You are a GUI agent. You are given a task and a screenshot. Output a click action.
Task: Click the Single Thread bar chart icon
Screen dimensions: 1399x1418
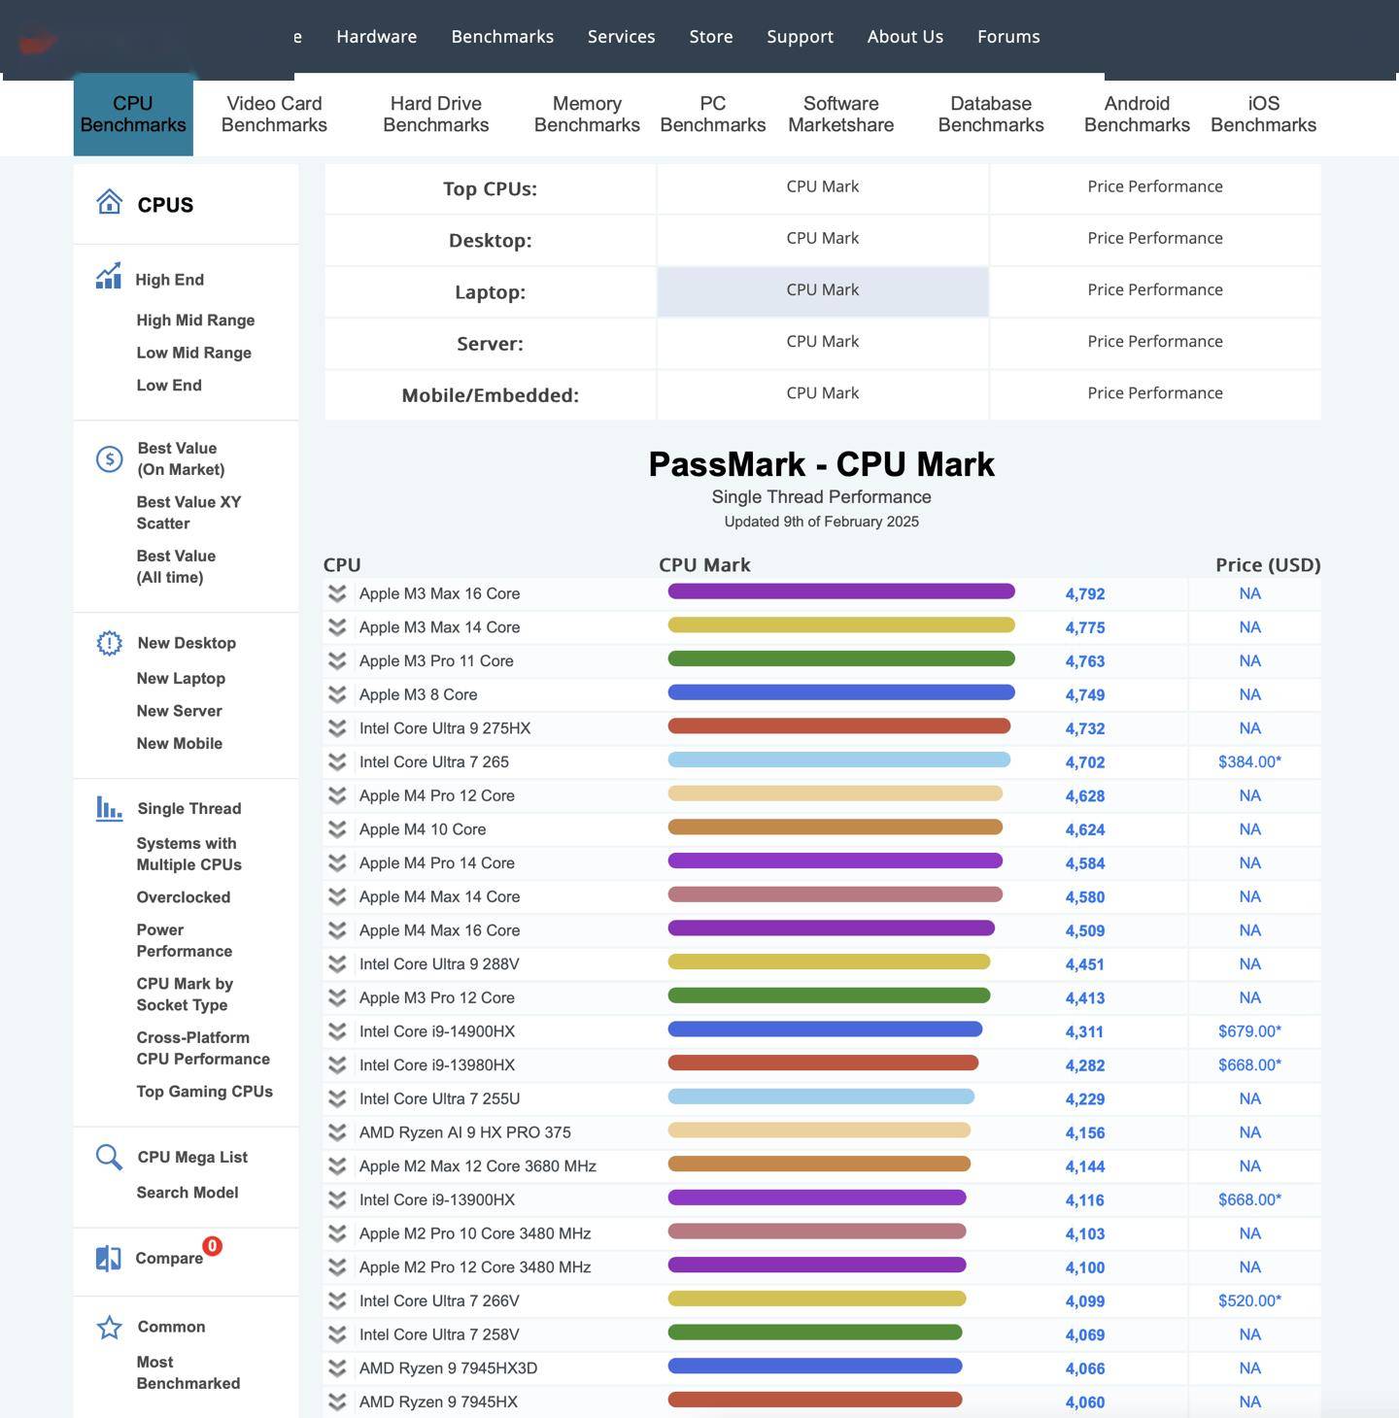click(109, 808)
